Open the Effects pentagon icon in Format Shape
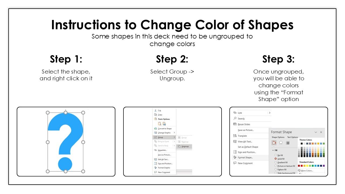Screen dimensions: 345x194 click(x=281, y=143)
